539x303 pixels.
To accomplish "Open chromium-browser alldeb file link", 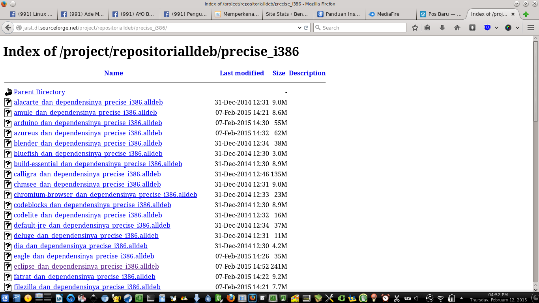I will [105, 195].
